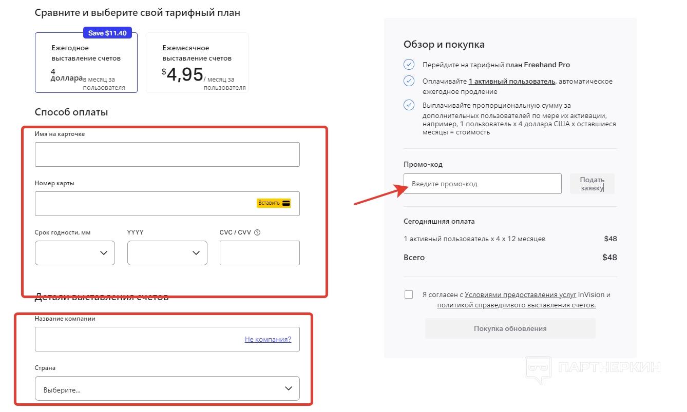
Task: Open the expiry month dropdown
Action: 75,253
